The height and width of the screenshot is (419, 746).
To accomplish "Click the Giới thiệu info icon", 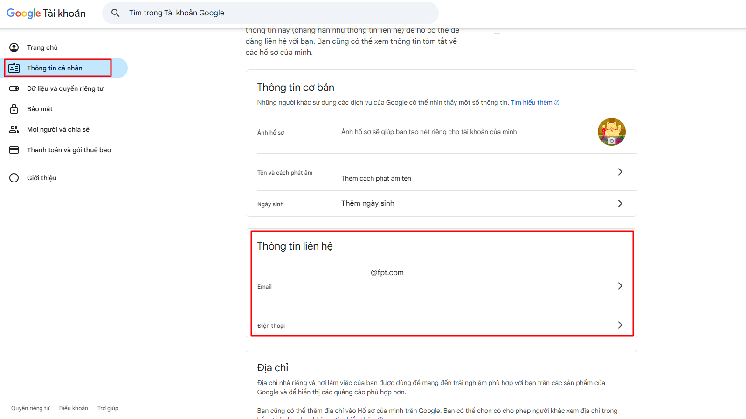I will click(14, 178).
